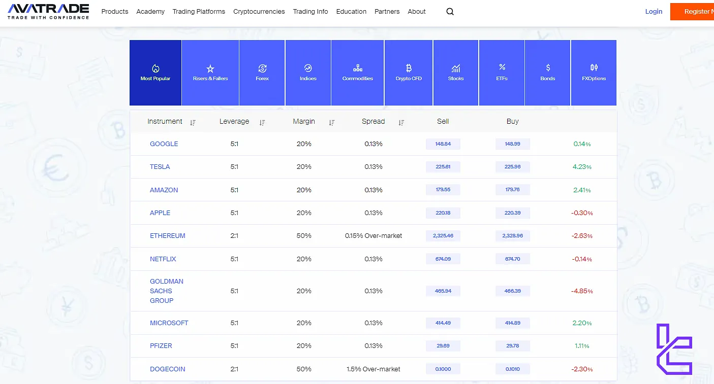Sort by Spread column icon
This screenshot has height=384, width=714.
pos(401,122)
